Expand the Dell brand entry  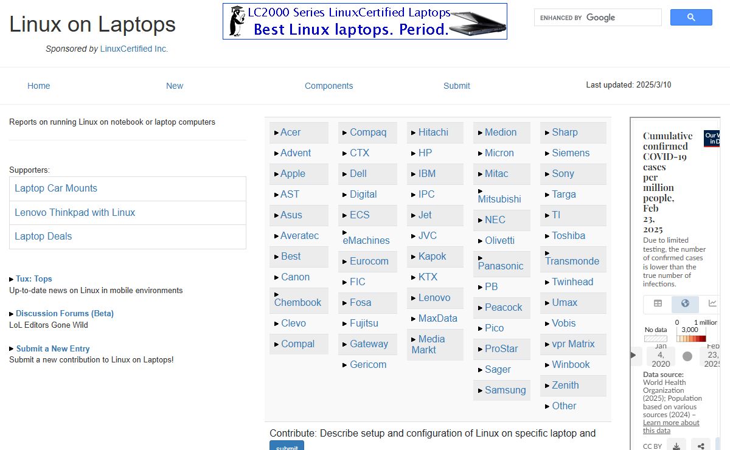(x=358, y=174)
